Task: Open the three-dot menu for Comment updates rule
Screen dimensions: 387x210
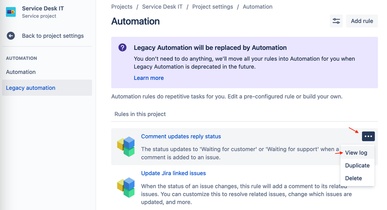Action: [368, 137]
